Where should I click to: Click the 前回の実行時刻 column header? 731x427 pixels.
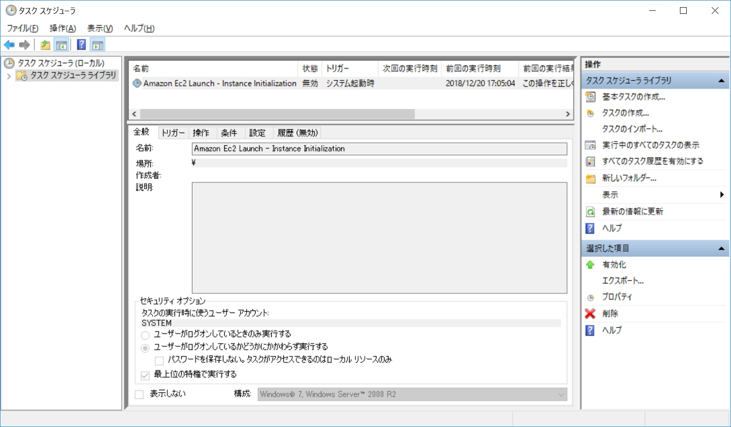click(x=479, y=68)
